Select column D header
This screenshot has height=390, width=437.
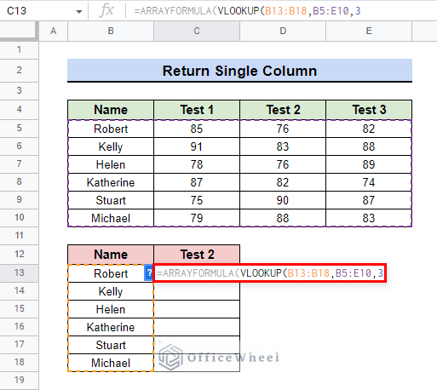click(283, 31)
